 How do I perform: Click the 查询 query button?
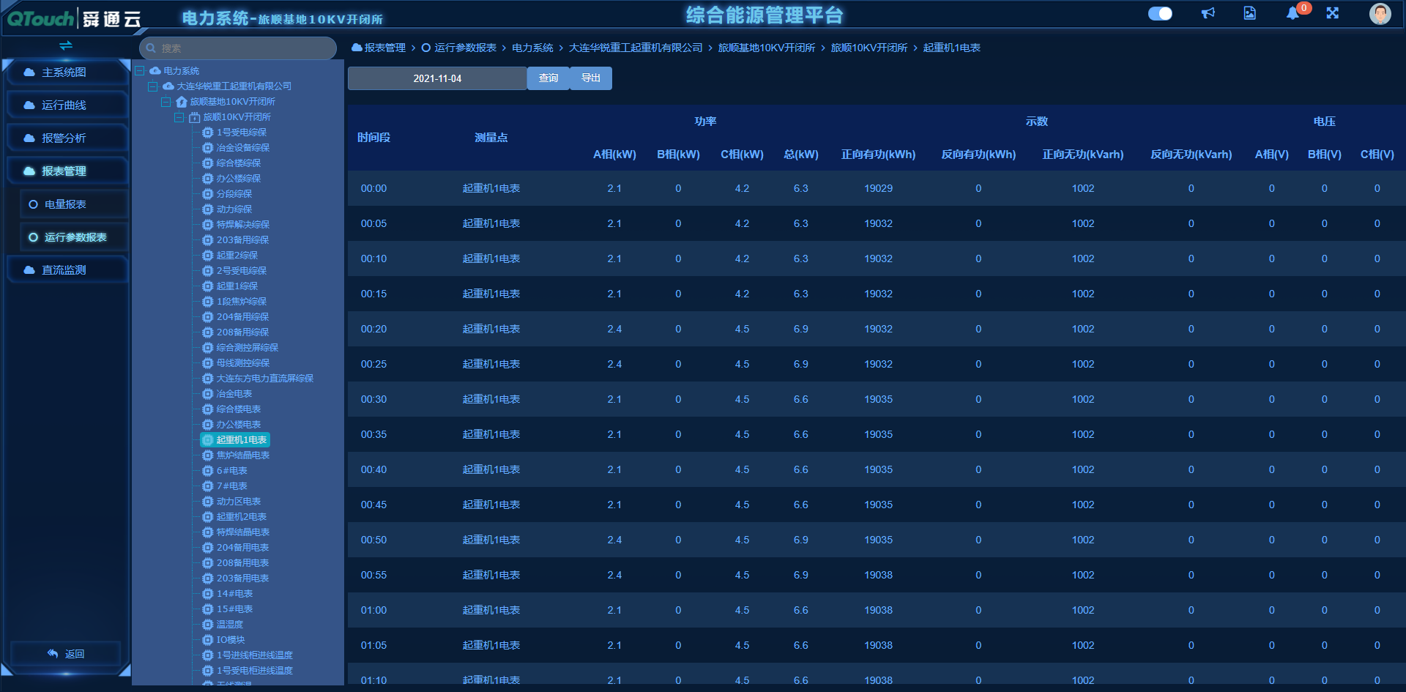(548, 78)
